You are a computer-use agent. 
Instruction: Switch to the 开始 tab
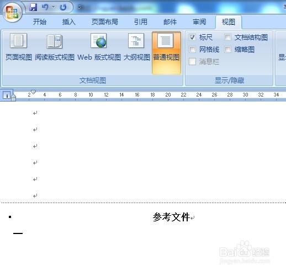[40, 22]
